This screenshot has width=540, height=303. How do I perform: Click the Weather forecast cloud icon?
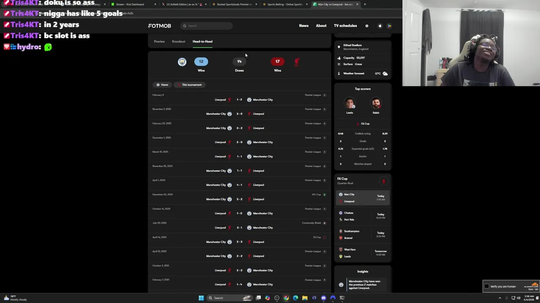pos(385,74)
